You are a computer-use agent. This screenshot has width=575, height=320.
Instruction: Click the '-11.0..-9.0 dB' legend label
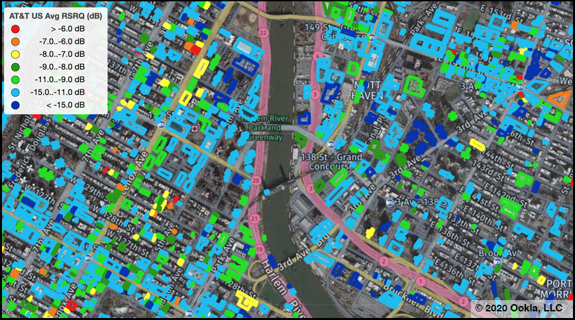[60, 80]
